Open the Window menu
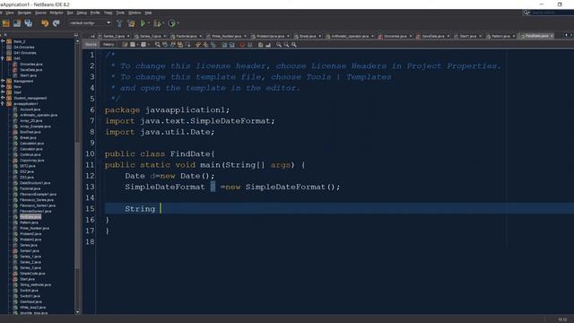 point(135,13)
